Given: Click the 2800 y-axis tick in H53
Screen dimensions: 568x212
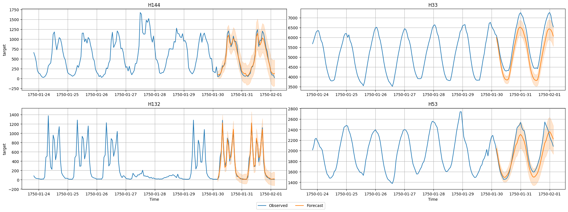Looking at the screenshot, I should point(293,109).
